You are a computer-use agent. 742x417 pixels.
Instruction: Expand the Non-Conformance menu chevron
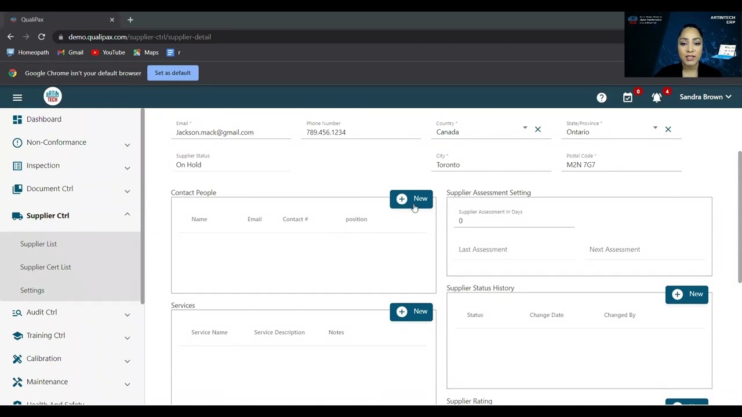pyautogui.click(x=127, y=144)
